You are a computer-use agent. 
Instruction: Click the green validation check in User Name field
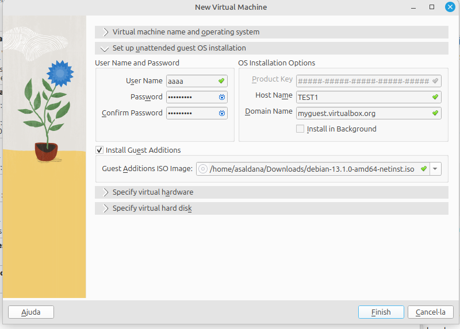221,81
